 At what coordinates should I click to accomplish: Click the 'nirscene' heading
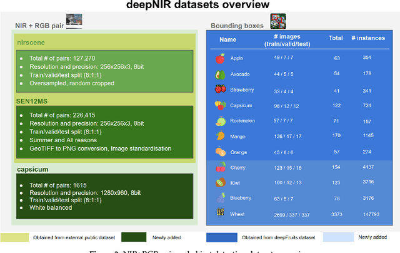click(x=31, y=43)
